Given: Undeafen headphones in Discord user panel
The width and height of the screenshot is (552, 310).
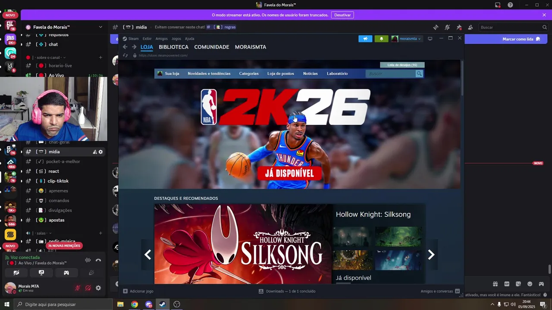Looking at the screenshot, I should pyautogui.click(x=88, y=288).
